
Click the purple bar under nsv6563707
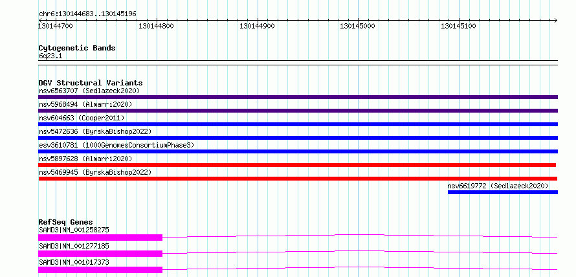pyautogui.click(x=298, y=97)
